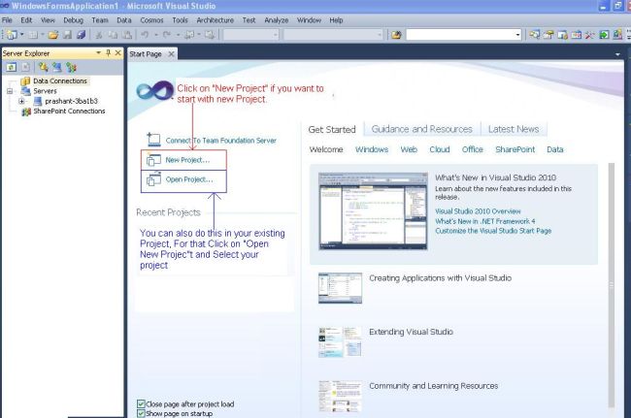Open the New Project icon dropdown arrow
This screenshot has width=631, height=418.
pos(21,35)
